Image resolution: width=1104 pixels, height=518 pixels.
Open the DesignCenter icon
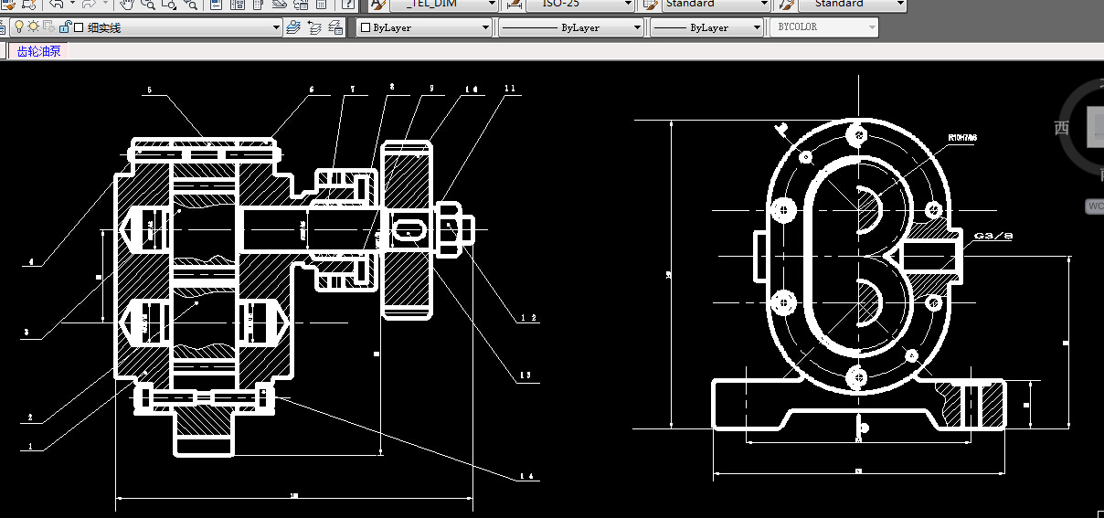click(x=237, y=5)
